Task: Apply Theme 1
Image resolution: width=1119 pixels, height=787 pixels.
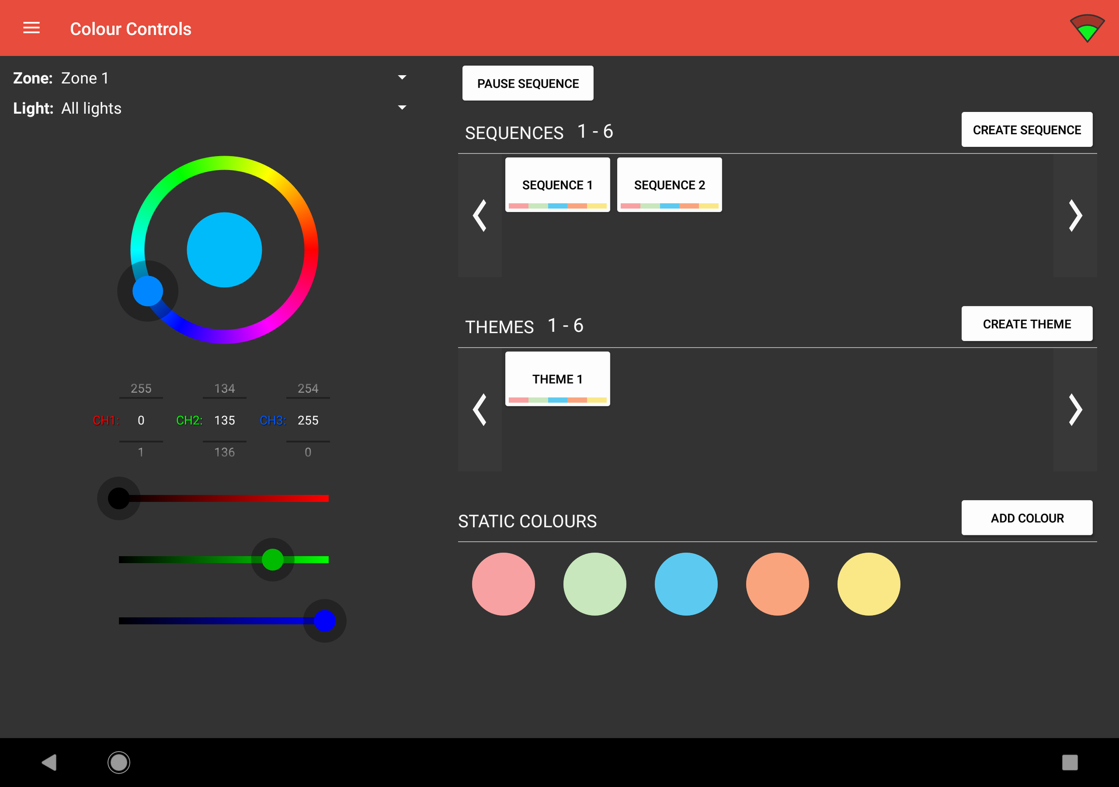Action: [x=558, y=379]
